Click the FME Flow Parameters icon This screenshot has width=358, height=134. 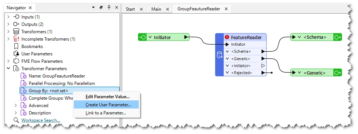click(16, 61)
